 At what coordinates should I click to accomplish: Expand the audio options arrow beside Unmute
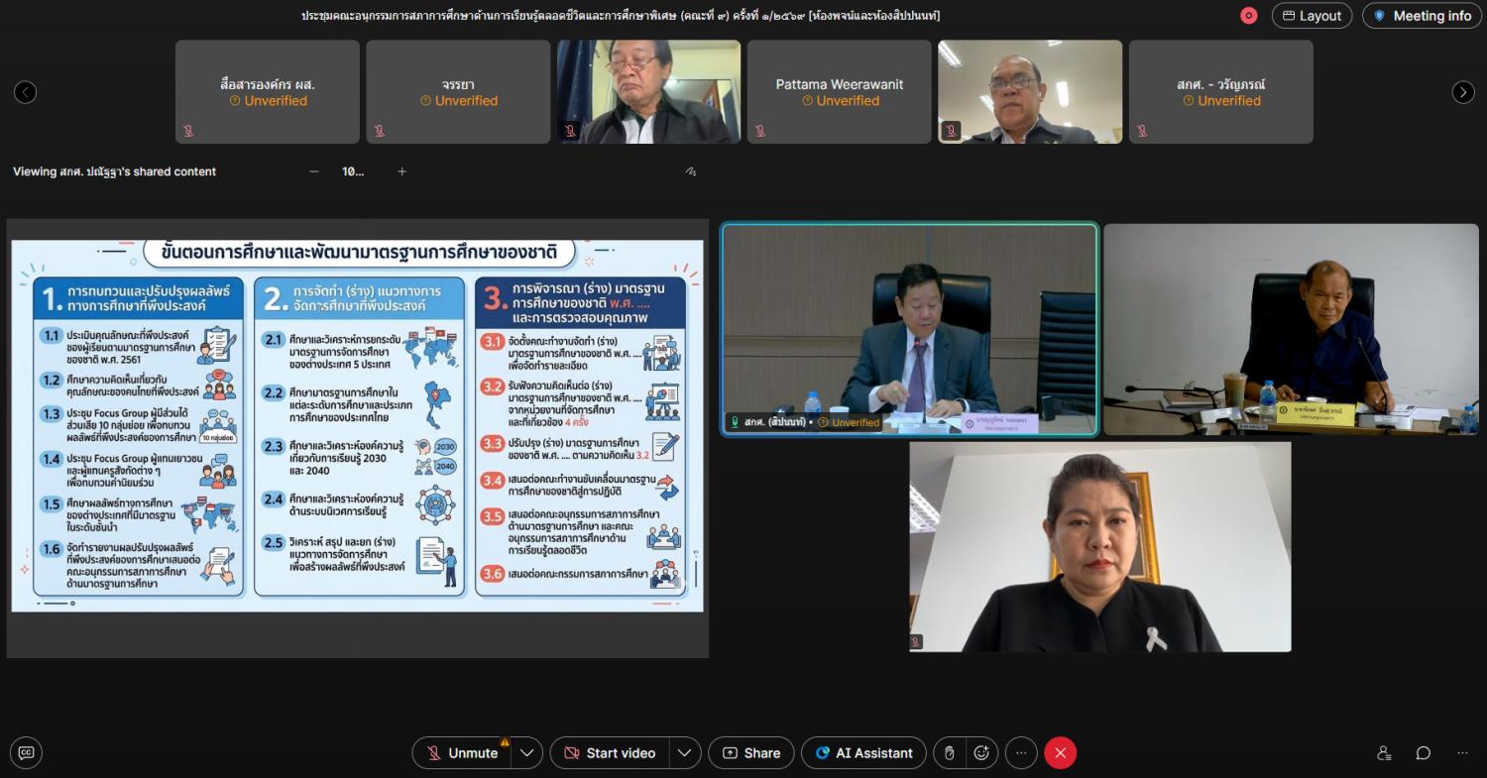pos(526,753)
